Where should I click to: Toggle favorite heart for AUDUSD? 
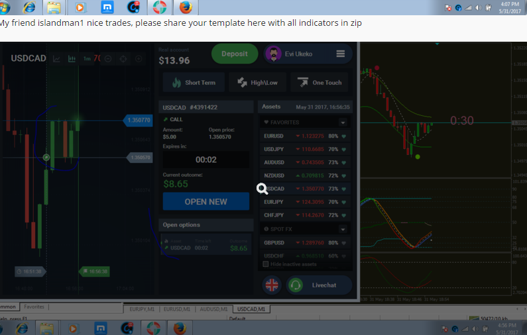click(x=344, y=162)
